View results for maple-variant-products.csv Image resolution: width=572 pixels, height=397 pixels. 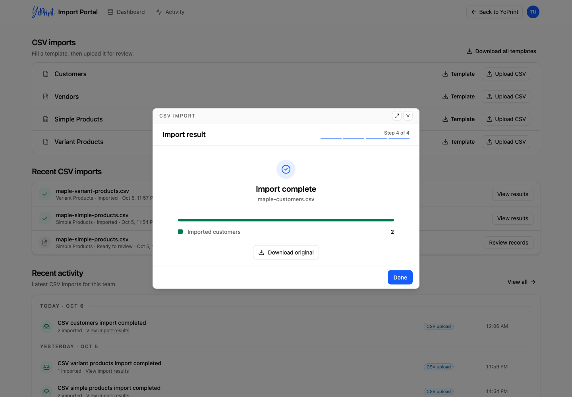[x=513, y=194]
